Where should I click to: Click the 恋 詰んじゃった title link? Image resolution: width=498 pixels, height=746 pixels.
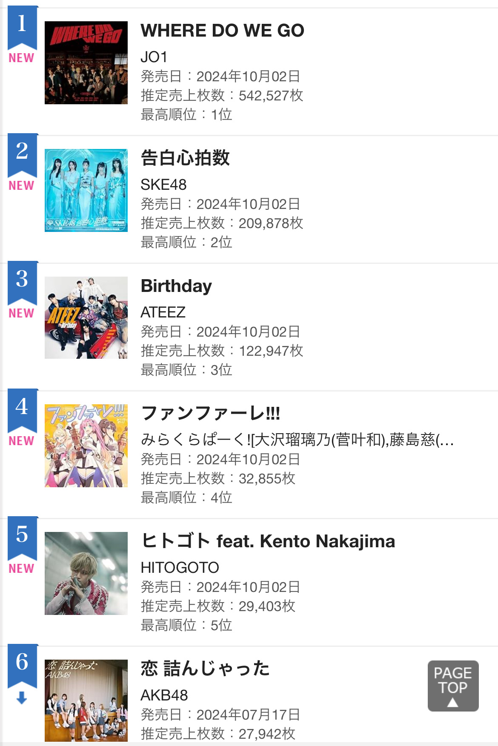tap(205, 669)
